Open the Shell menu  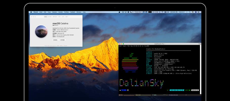41,12
